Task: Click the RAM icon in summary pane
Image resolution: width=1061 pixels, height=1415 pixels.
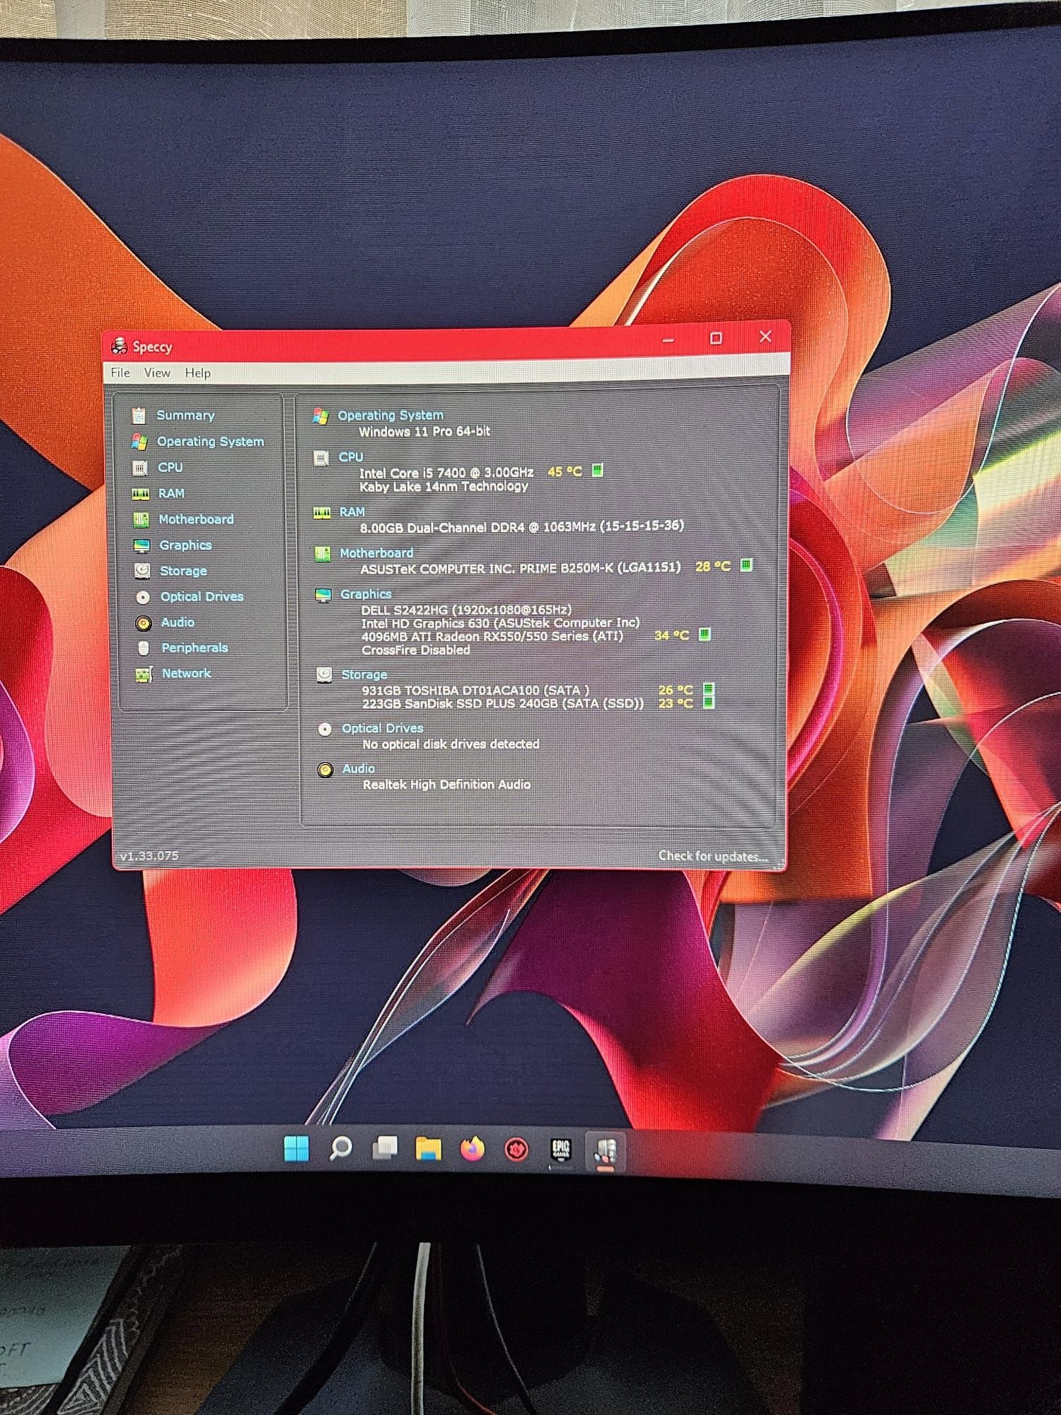Action: tap(322, 512)
